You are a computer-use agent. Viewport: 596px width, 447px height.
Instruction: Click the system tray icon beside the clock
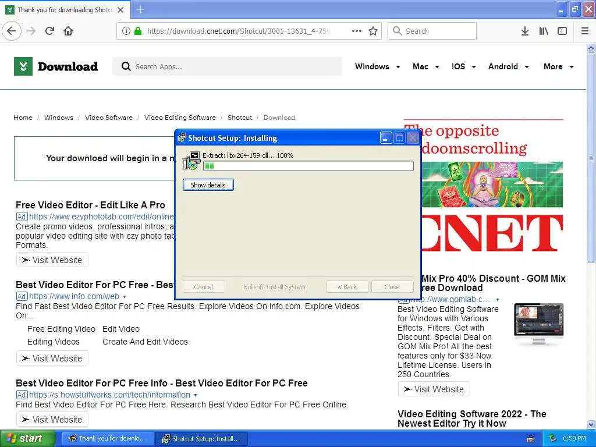(x=553, y=438)
